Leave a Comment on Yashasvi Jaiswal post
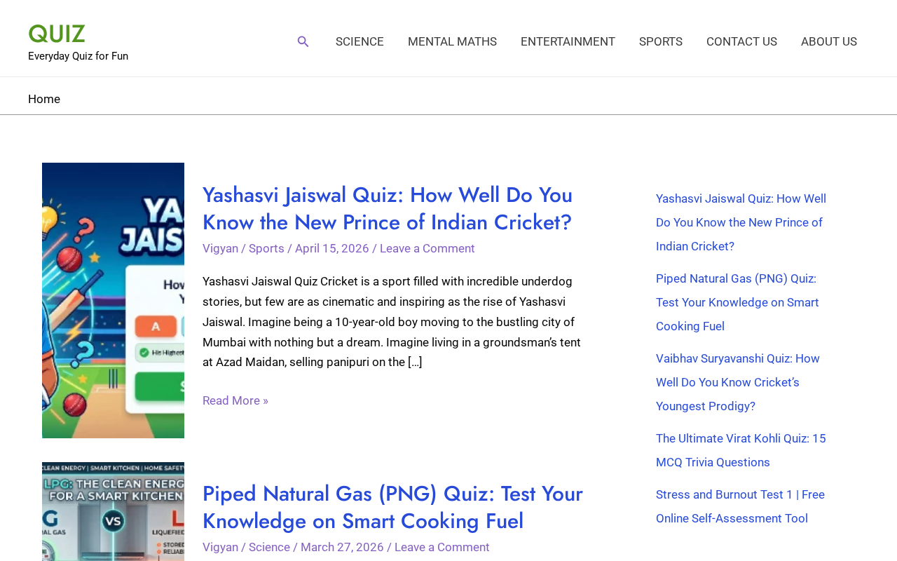The height and width of the screenshot is (561, 897). pyautogui.click(x=427, y=248)
